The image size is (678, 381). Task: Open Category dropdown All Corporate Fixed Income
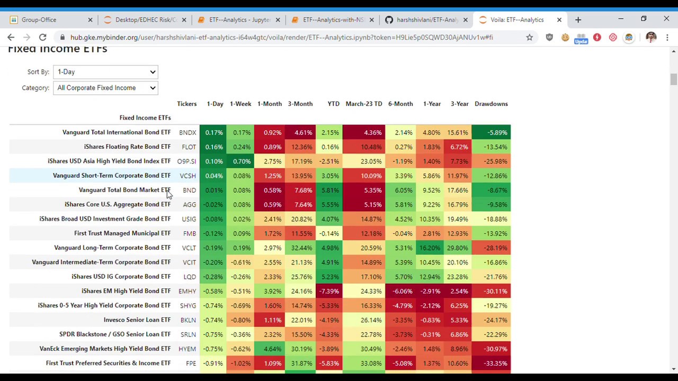106,88
